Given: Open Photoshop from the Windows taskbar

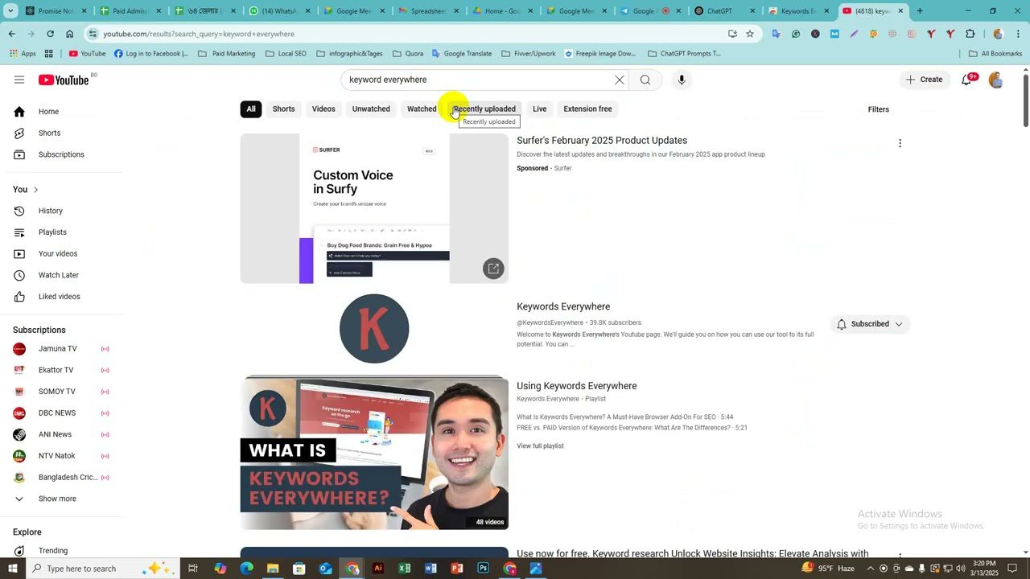Looking at the screenshot, I should [x=483, y=569].
